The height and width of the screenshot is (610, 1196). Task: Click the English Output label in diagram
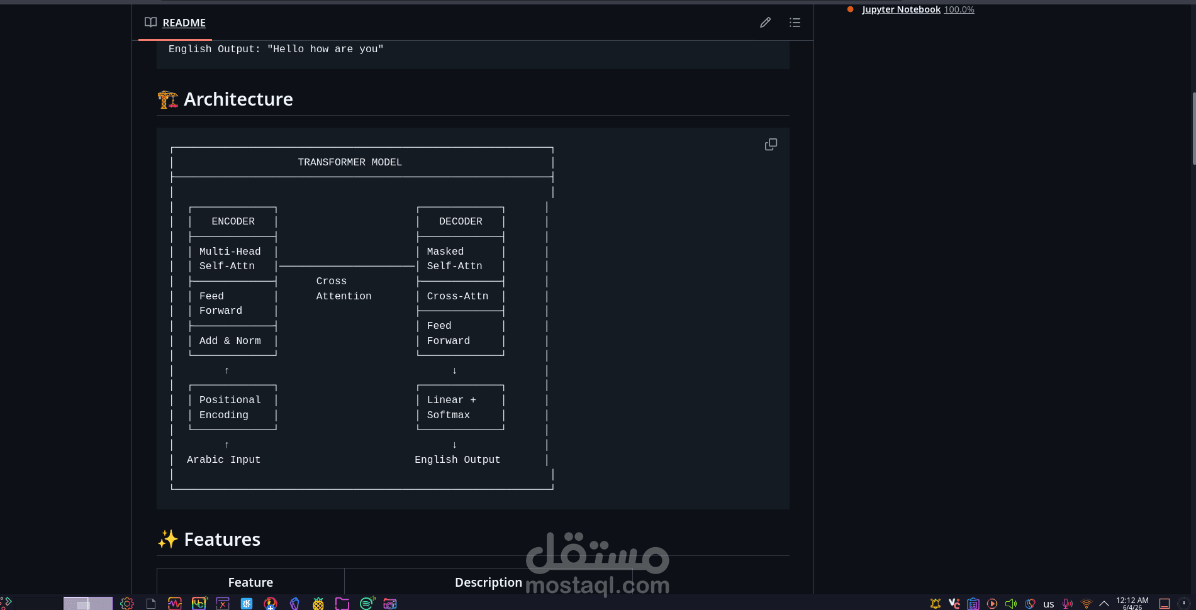[x=457, y=460]
